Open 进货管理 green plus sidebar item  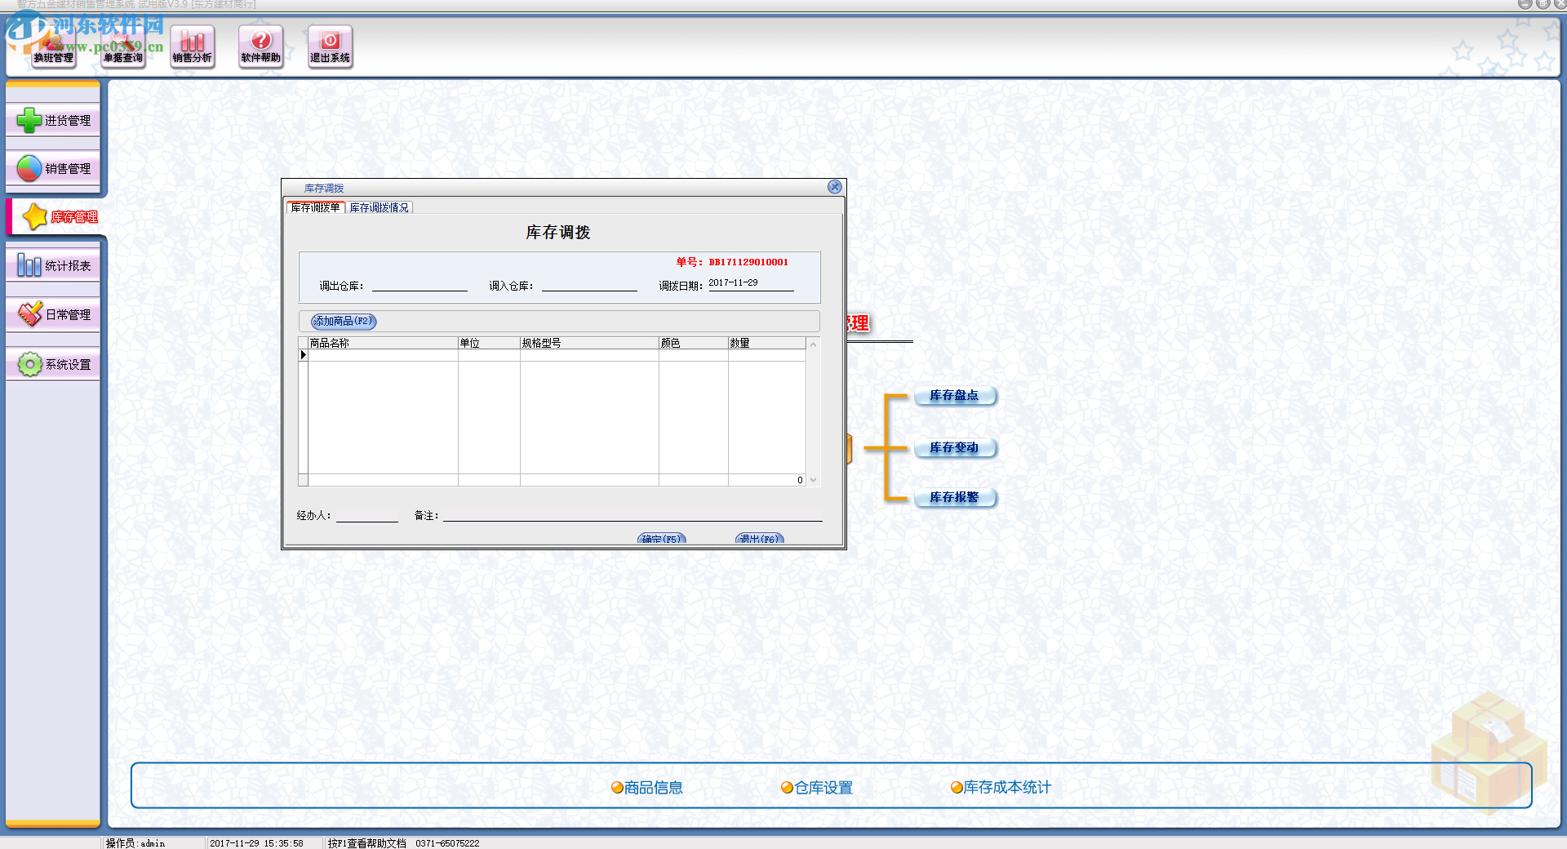pyautogui.click(x=53, y=121)
